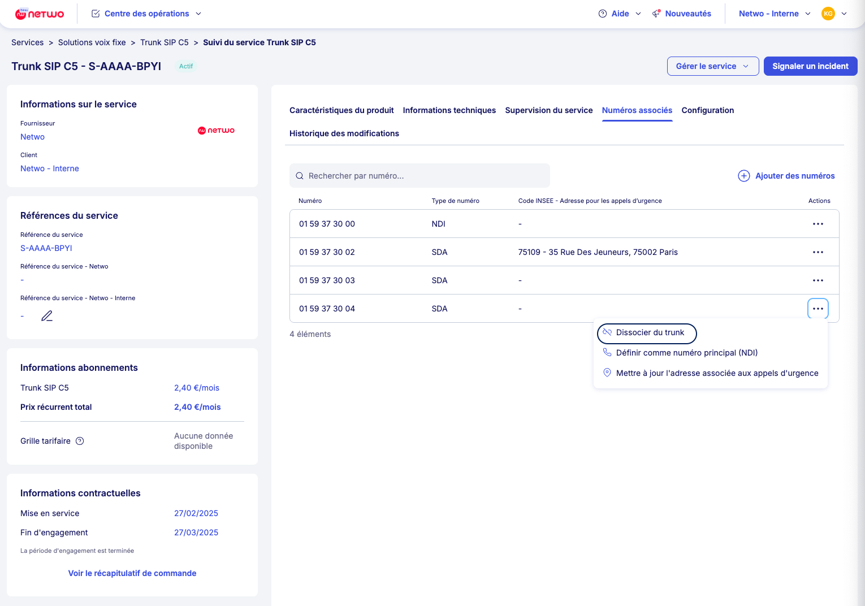
Task: Click Signaler un incident button
Action: (x=810, y=66)
